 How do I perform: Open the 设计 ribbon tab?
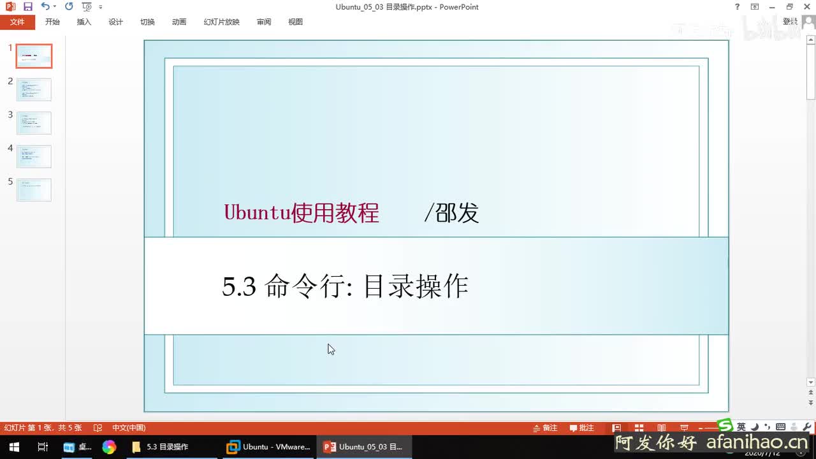[x=115, y=22]
